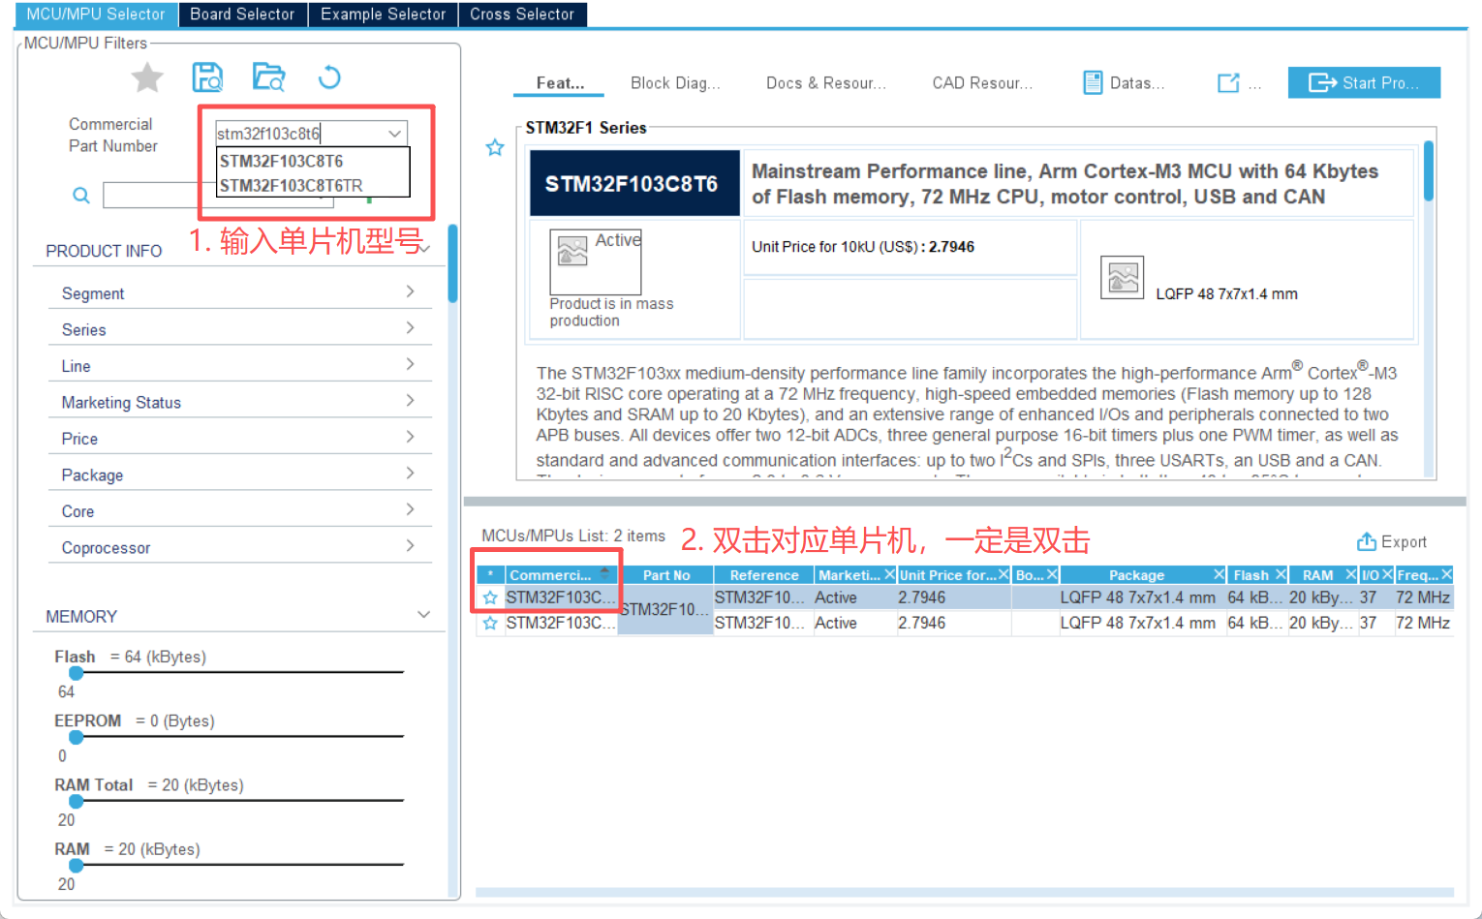
Task: Open the Block Diagram tab
Action: [675, 83]
